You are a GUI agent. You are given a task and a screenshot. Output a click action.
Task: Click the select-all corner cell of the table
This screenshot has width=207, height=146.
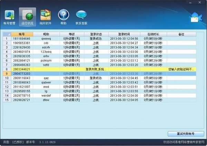[x=7, y=34]
